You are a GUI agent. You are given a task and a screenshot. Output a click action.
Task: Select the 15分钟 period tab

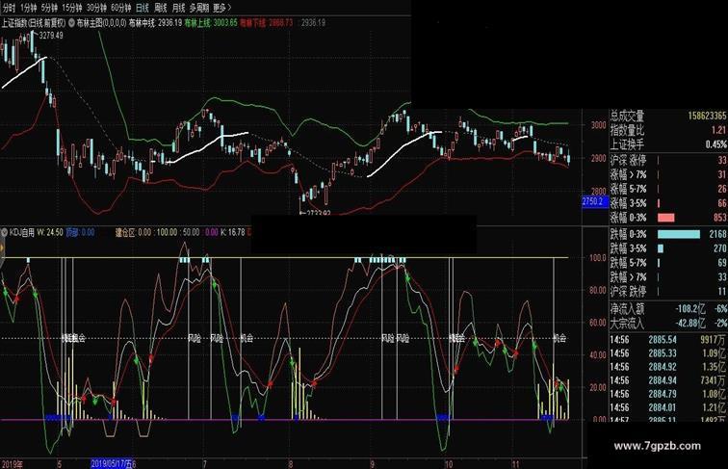tap(71, 8)
